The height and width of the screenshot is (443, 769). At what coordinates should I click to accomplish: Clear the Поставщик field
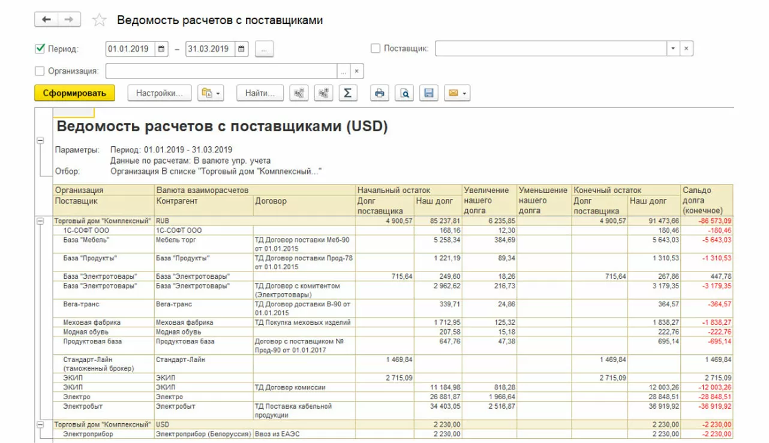point(686,49)
